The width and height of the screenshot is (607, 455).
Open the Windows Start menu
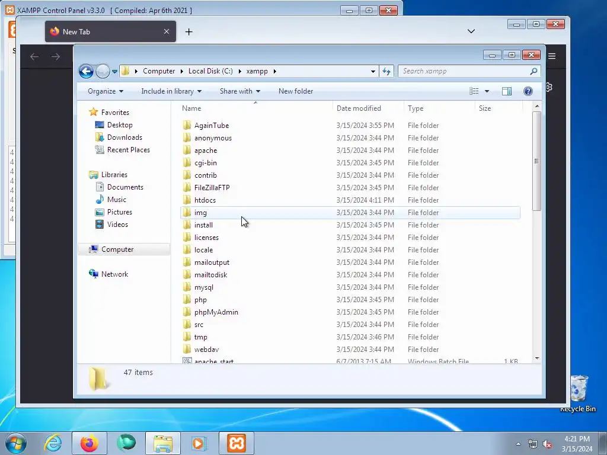[15, 443]
